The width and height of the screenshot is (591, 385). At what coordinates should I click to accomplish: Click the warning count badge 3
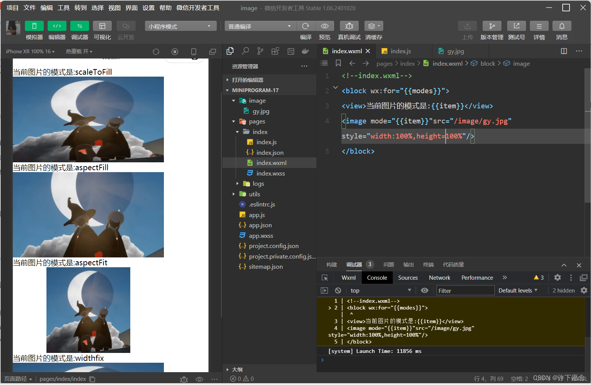point(539,277)
